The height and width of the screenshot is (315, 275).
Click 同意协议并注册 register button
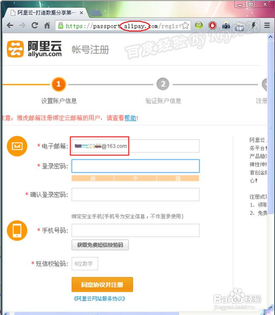coord(102,284)
